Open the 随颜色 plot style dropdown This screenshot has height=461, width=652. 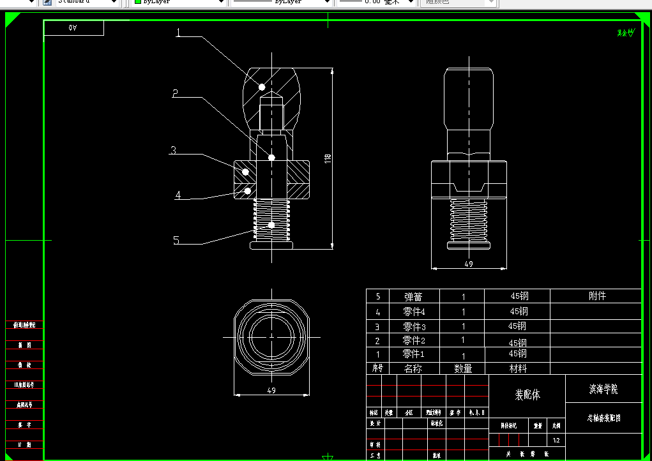pos(459,2)
